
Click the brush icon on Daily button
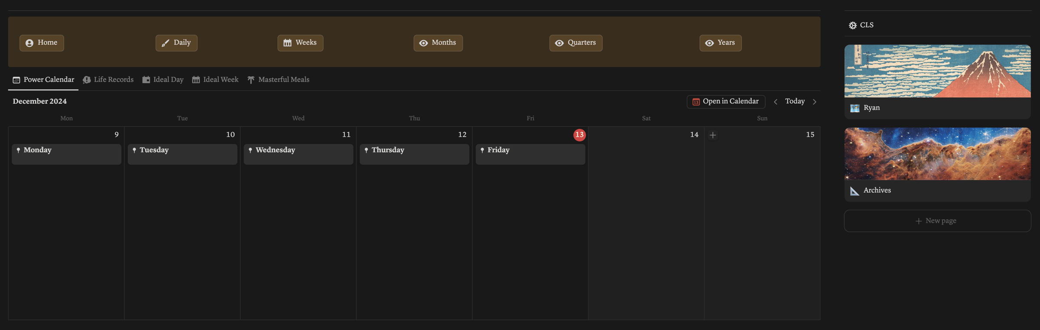166,43
